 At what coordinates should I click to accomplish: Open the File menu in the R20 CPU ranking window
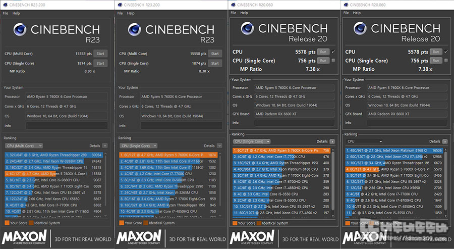click(x=346, y=13)
